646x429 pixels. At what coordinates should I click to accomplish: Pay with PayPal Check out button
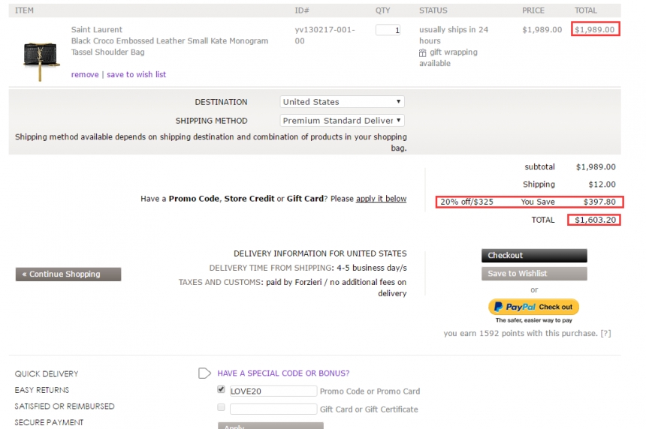tap(533, 307)
